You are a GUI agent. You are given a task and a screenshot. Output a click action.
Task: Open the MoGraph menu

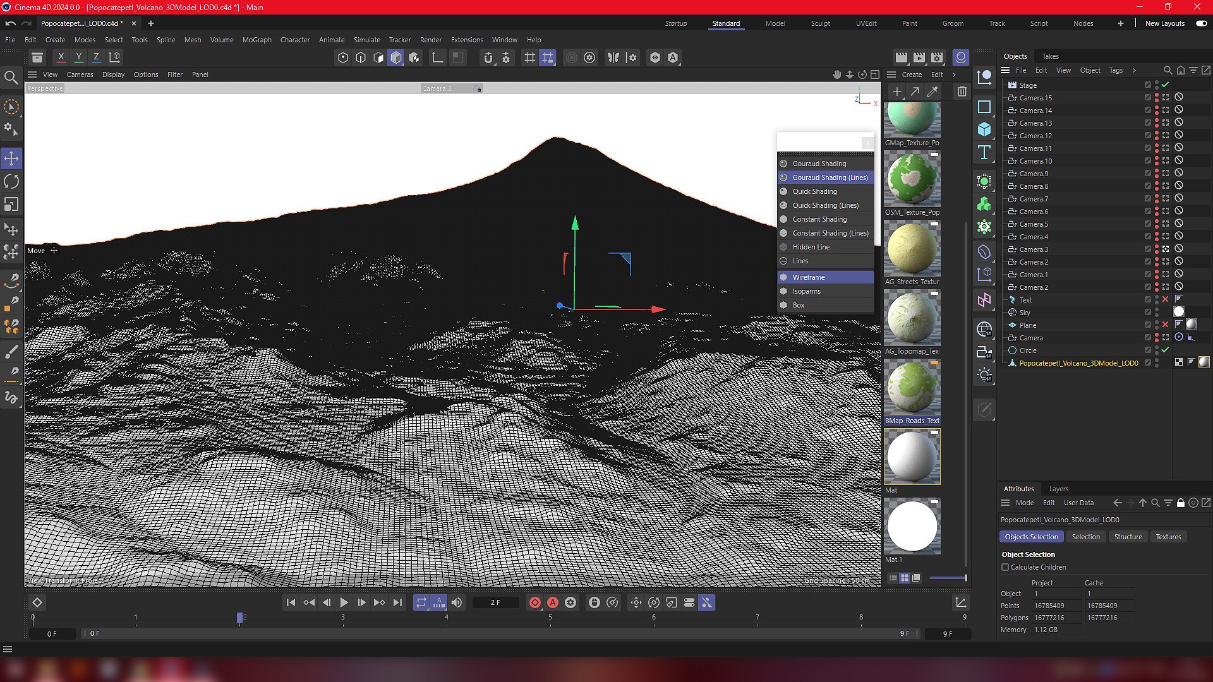[x=257, y=40]
